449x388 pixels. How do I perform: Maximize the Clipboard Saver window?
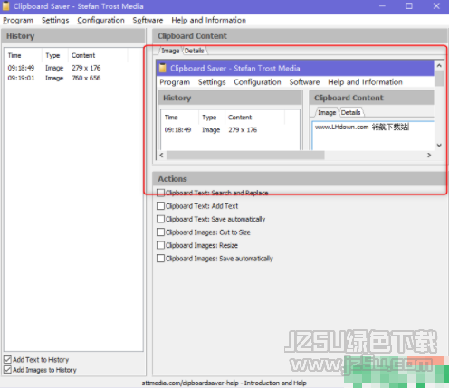[x=409, y=6]
